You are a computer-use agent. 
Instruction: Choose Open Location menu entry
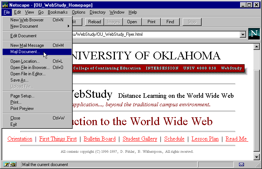[37, 61]
